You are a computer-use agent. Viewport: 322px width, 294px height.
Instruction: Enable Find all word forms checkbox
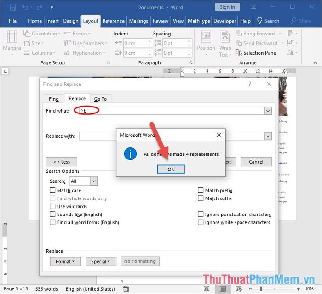52,222
